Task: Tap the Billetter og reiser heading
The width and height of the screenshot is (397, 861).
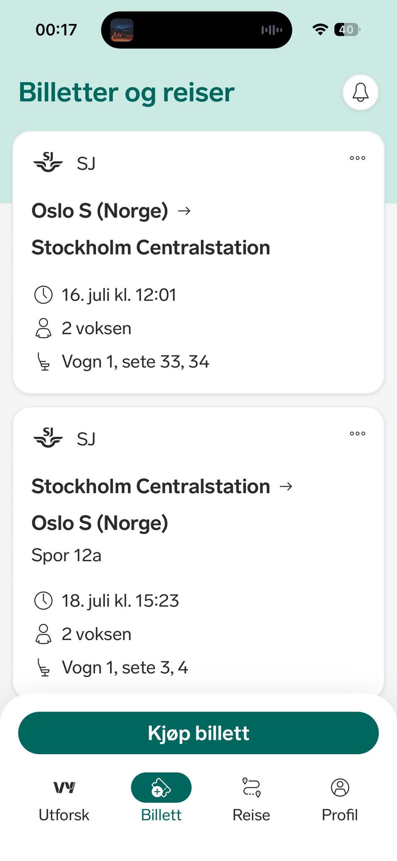Action: click(127, 92)
